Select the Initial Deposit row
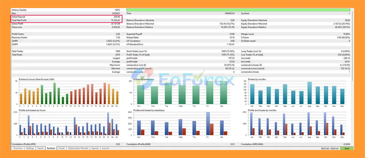 (x=66, y=17)
